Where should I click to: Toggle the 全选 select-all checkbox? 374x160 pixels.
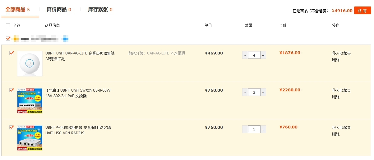click(x=8, y=25)
